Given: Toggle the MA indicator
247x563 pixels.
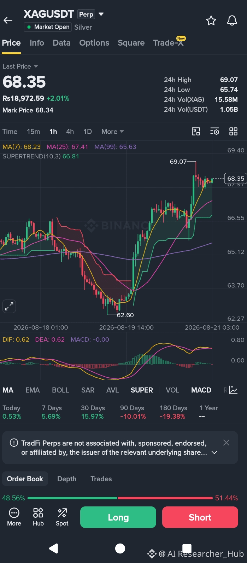Looking at the screenshot, I should pyautogui.click(x=8, y=390).
